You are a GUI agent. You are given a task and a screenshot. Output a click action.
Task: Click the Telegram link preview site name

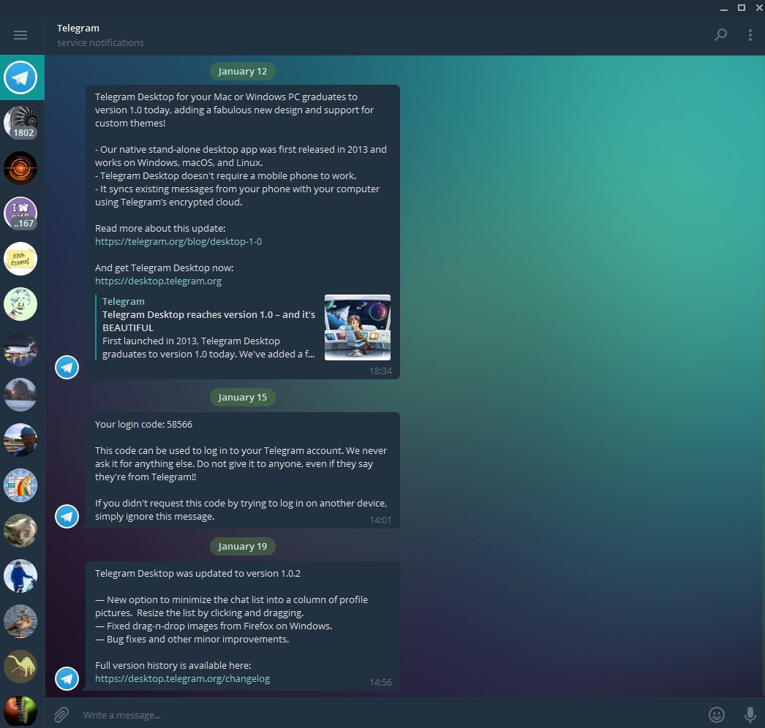click(x=124, y=301)
